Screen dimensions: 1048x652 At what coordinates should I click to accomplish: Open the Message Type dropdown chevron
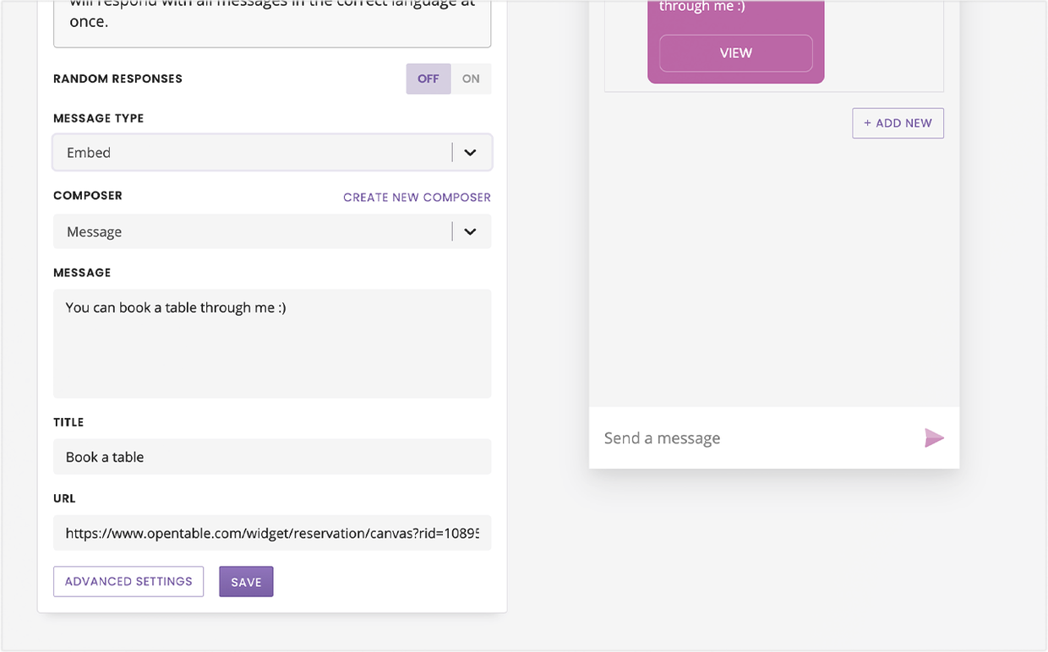point(470,152)
